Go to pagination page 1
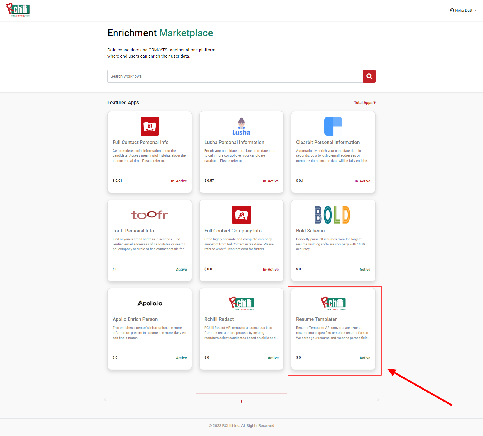The width and height of the screenshot is (483, 436). point(241,401)
